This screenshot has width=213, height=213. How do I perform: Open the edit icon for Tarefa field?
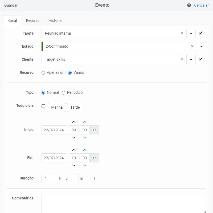(x=201, y=34)
